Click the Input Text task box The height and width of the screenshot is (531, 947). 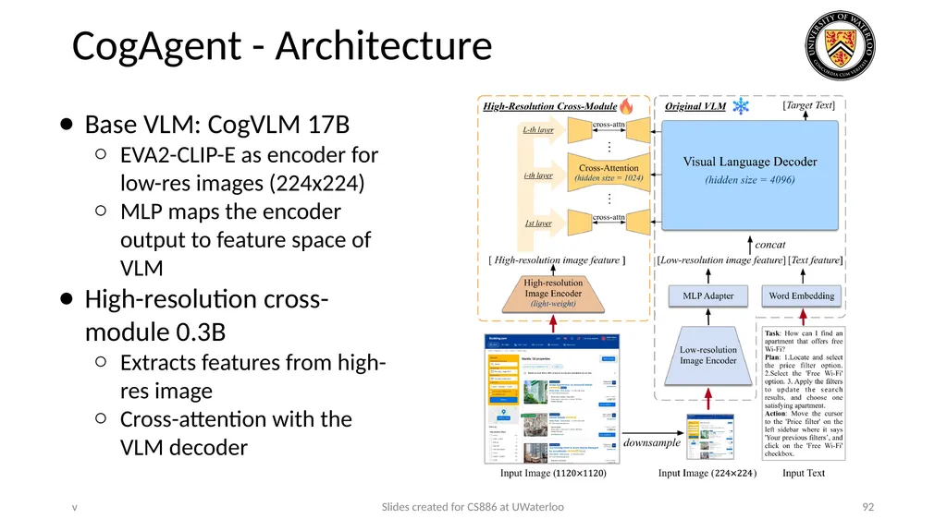pos(804,392)
